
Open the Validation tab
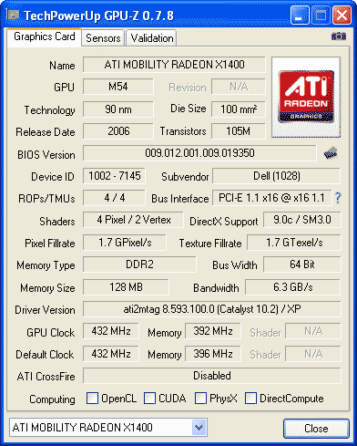152,38
